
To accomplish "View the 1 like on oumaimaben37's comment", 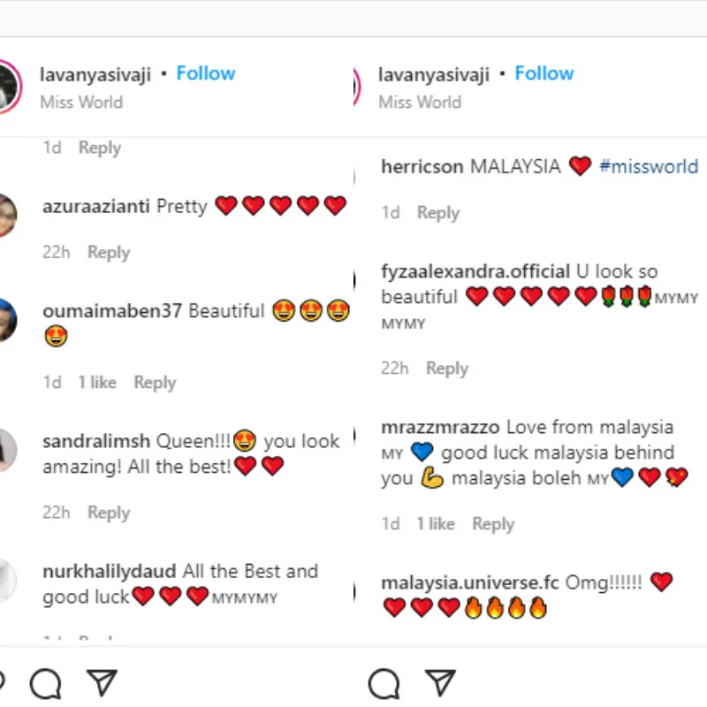I will [x=97, y=383].
